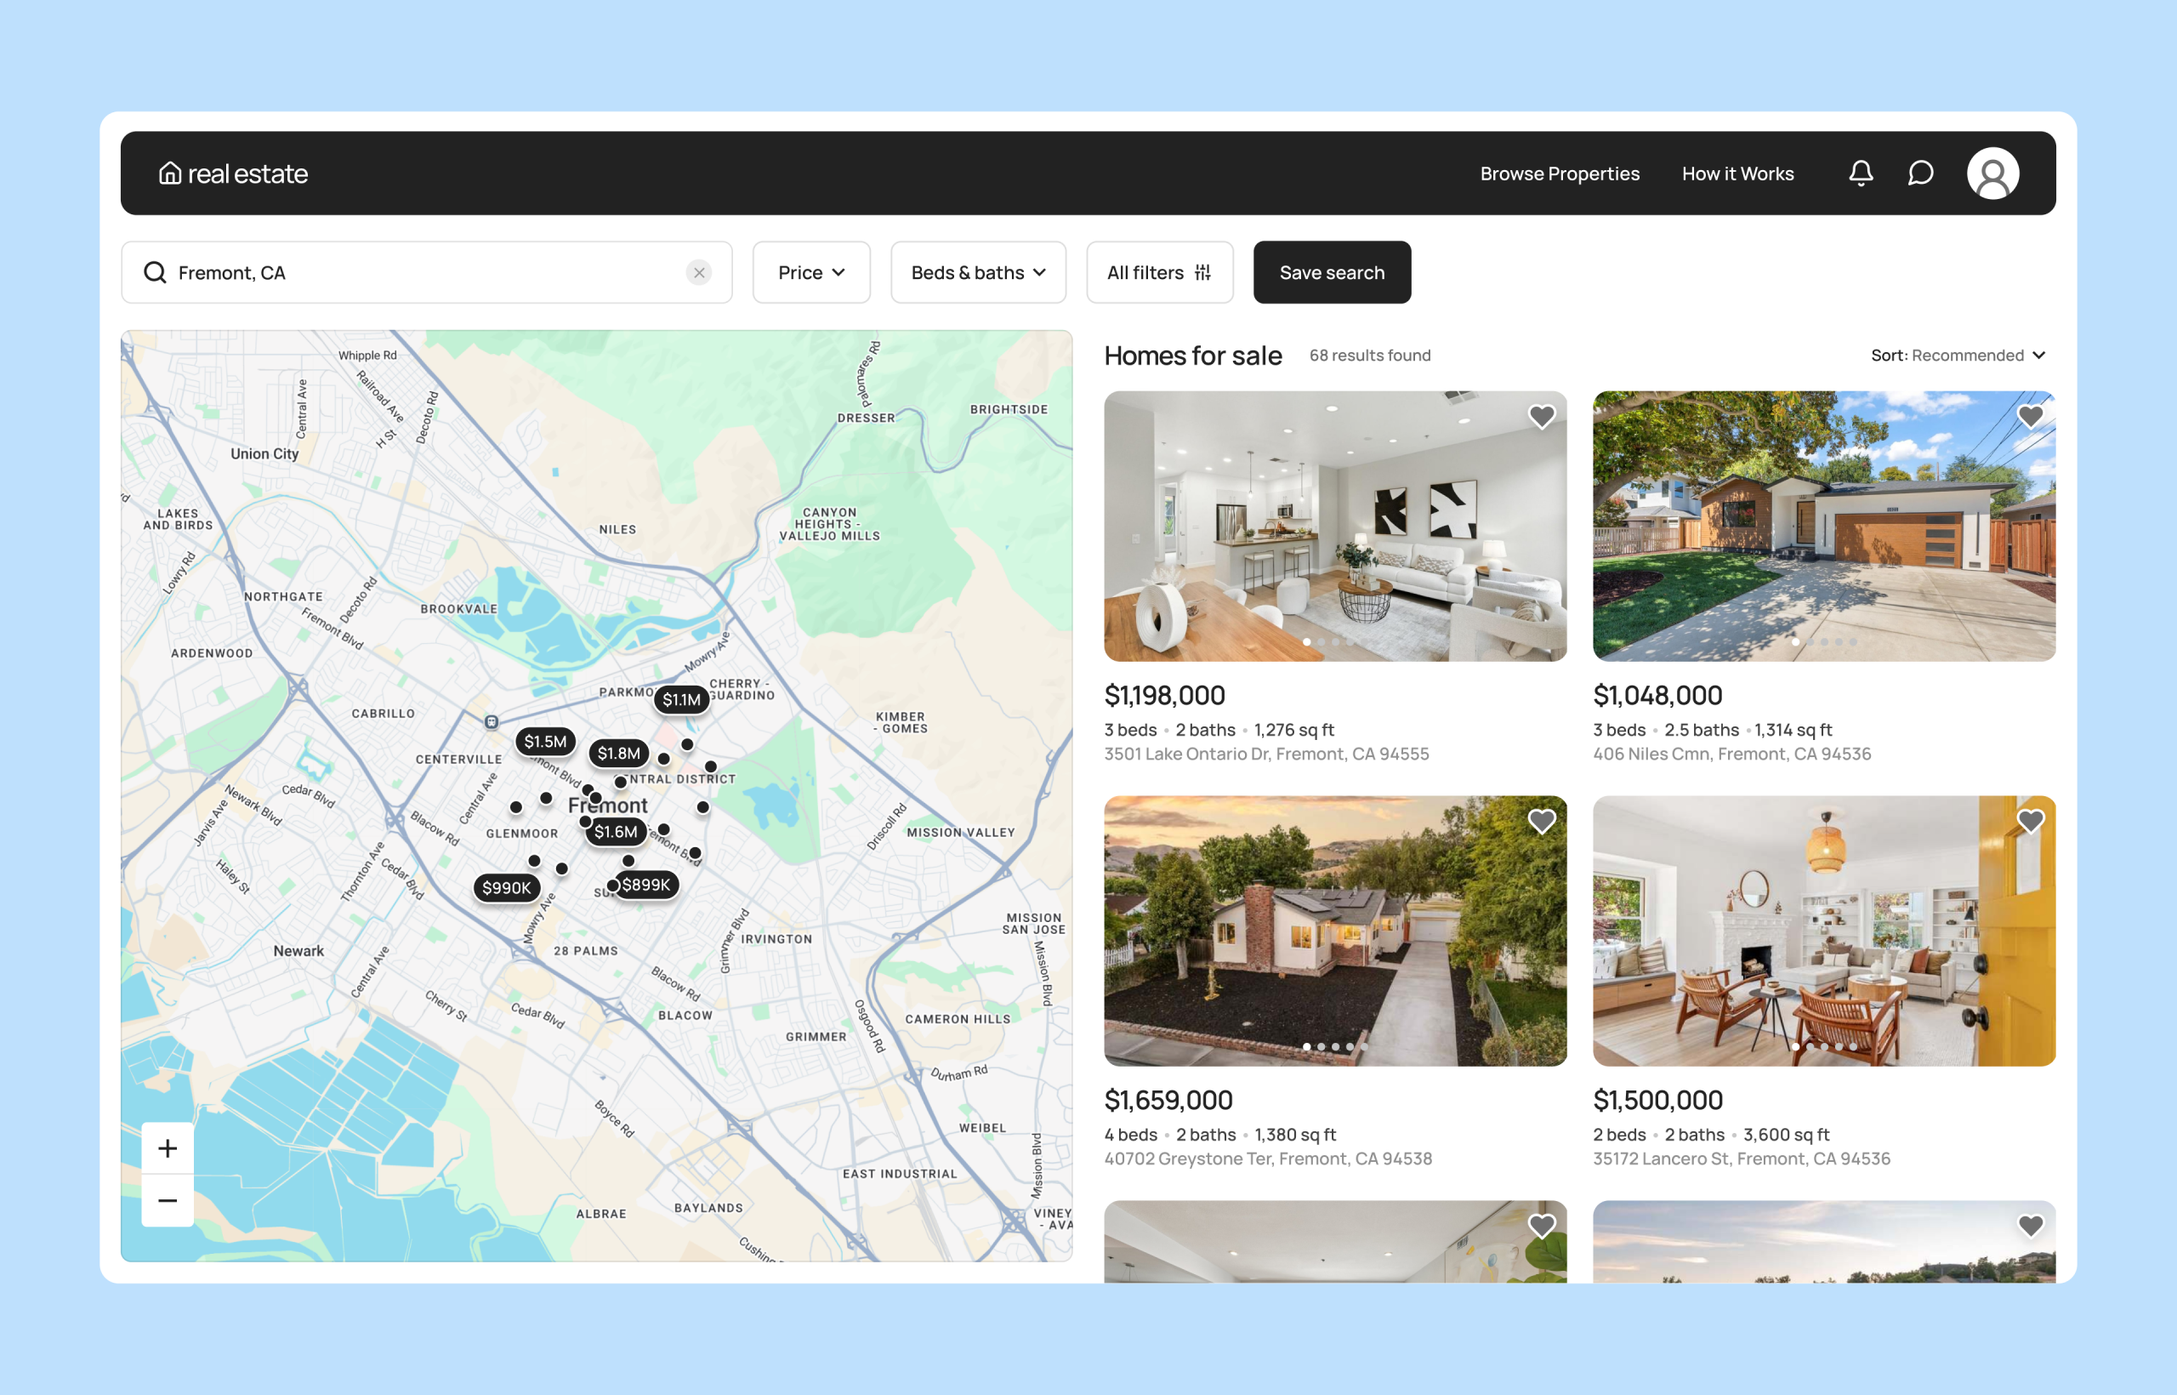Click the real estate home logo
This screenshot has height=1395, width=2177.
coord(233,173)
